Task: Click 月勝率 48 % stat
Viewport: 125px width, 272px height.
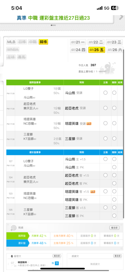Action: pyautogui.click(x=39, y=243)
